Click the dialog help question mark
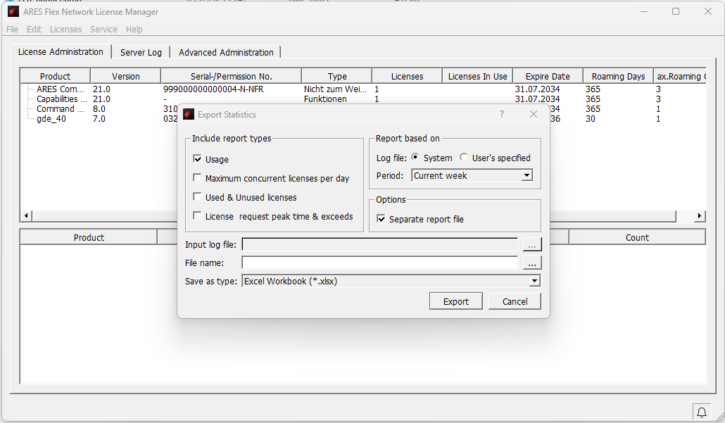This screenshot has width=725, height=423. [502, 114]
